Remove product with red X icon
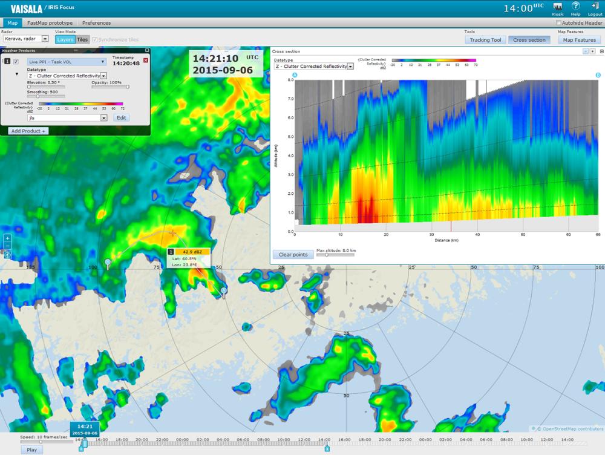 [x=145, y=61]
